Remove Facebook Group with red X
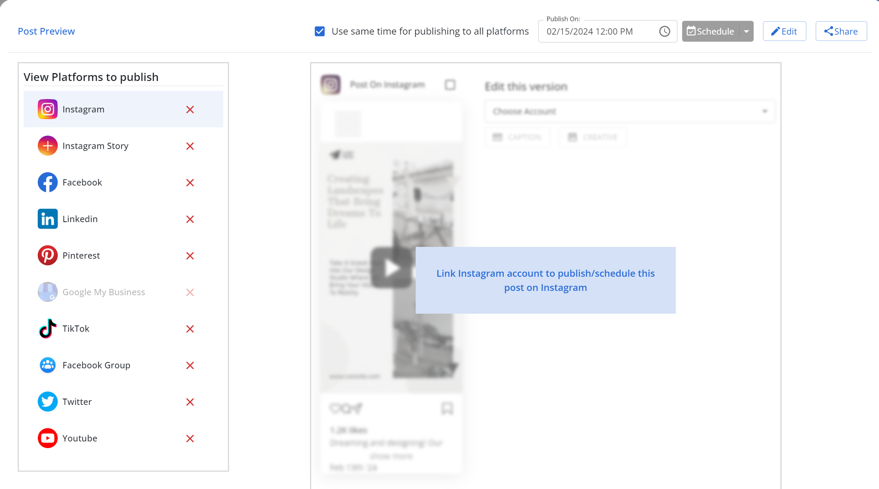 190,366
